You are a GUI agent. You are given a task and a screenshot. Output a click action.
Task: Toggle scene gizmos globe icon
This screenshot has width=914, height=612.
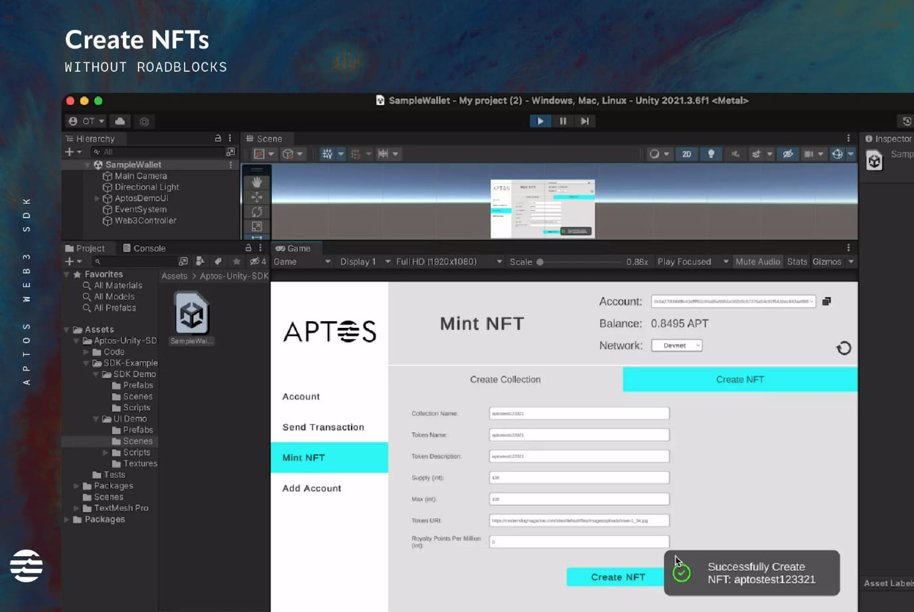[837, 154]
